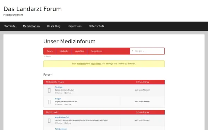Open the Studium forum link
Image resolution: width=208 pixels, height=130 pixels.
tap(59, 87)
